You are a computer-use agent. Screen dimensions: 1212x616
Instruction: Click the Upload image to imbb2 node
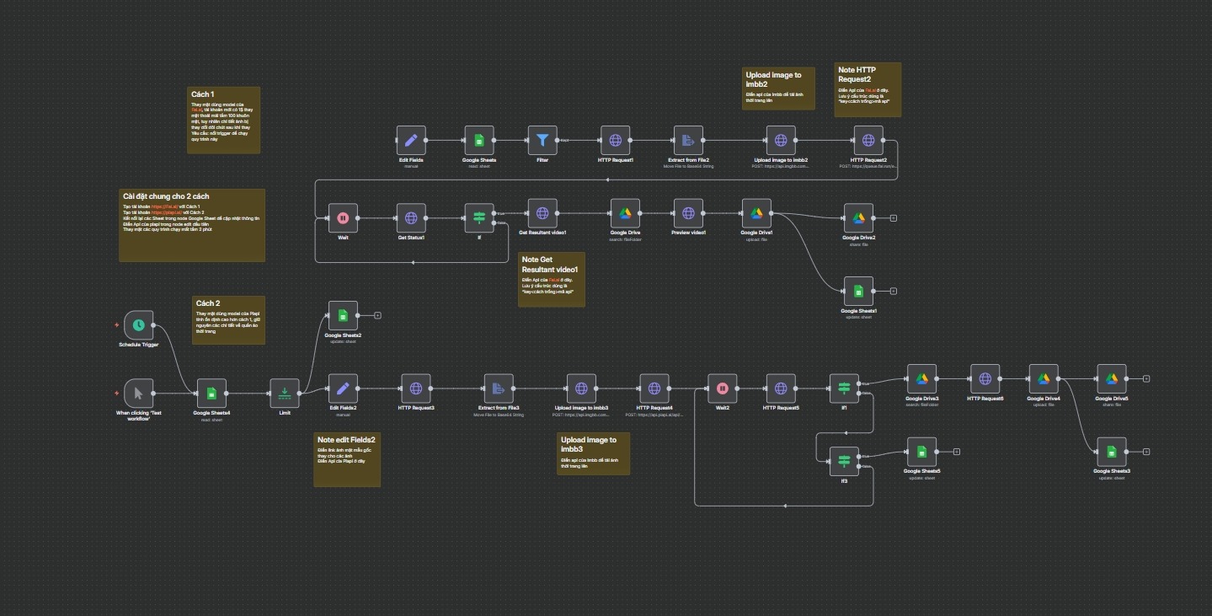(781, 140)
